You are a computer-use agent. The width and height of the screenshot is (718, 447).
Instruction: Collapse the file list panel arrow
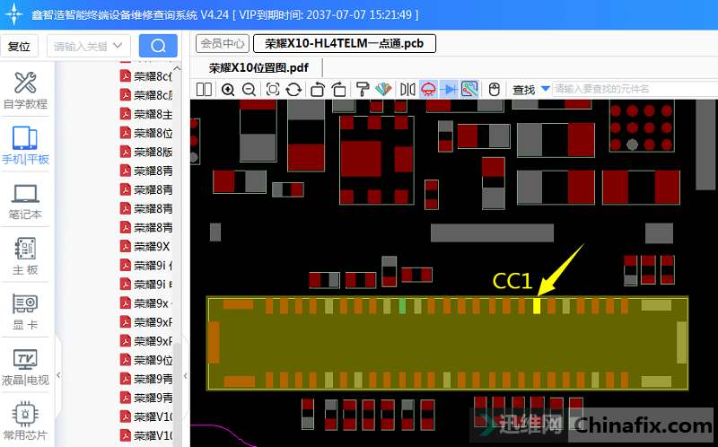tap(186, 375)
